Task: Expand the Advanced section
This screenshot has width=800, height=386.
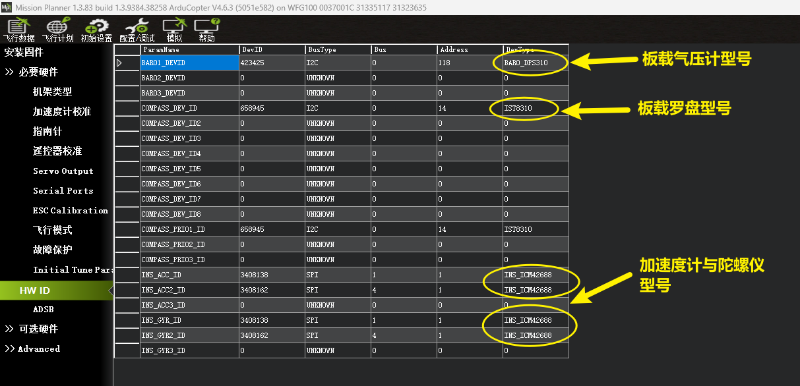Action: click(x=32, y=348)
